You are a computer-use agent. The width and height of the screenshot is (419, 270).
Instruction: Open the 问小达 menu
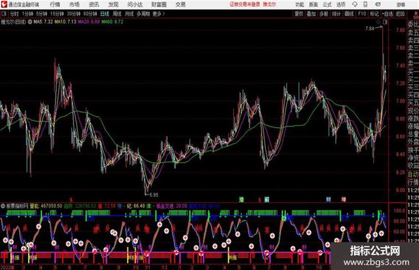click(135, 4)
